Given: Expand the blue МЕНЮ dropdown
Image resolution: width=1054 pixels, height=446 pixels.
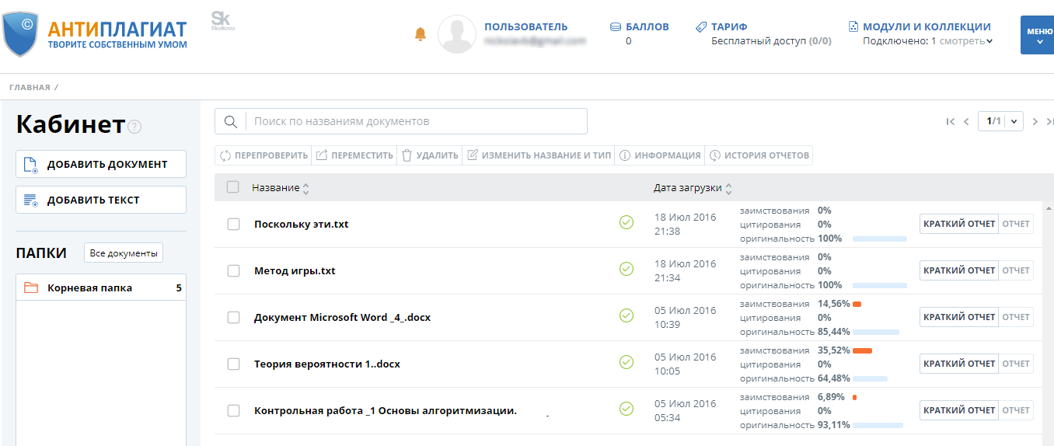Looking at the screenshot, I should 1038,35.
